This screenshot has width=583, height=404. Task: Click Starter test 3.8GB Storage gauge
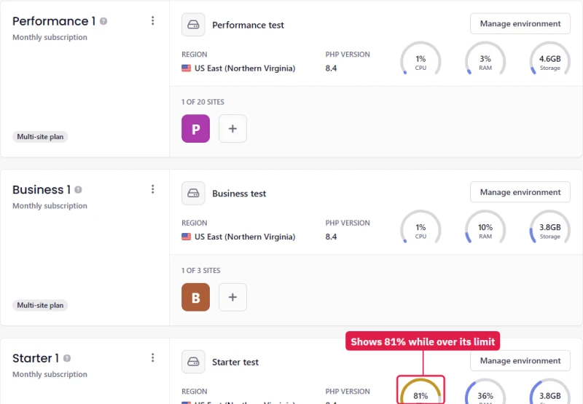[x=550, y=391]
